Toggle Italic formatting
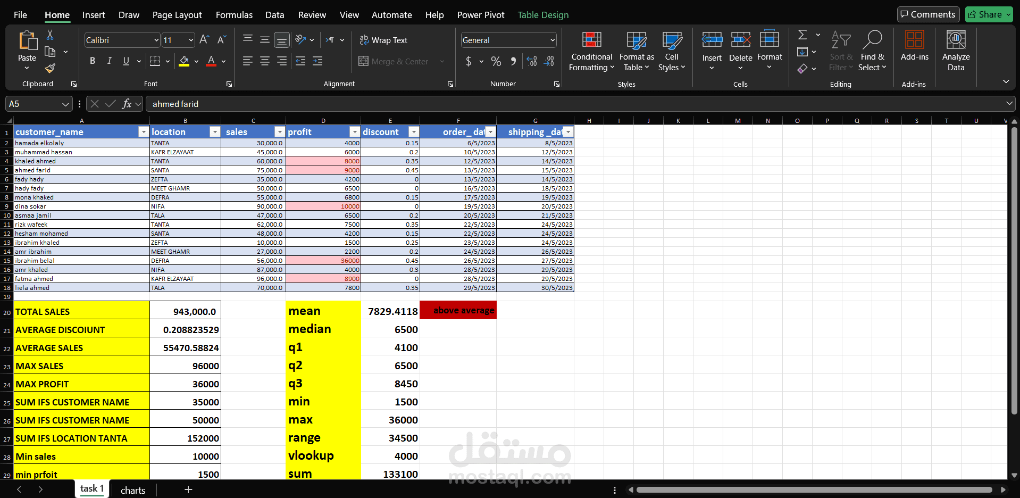This screenshot has width=1020, height=498. [x=110, y=61]
